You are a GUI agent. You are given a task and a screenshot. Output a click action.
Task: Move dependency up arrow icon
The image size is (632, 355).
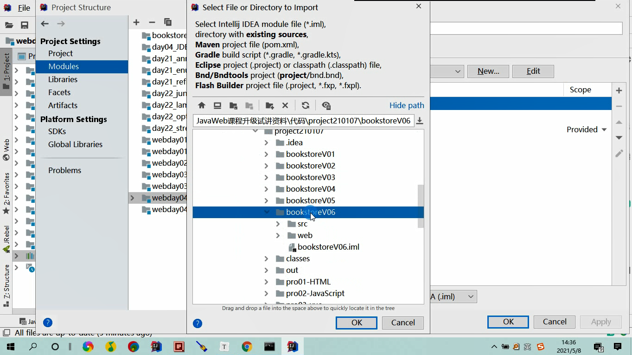click(x=619, y=122)
